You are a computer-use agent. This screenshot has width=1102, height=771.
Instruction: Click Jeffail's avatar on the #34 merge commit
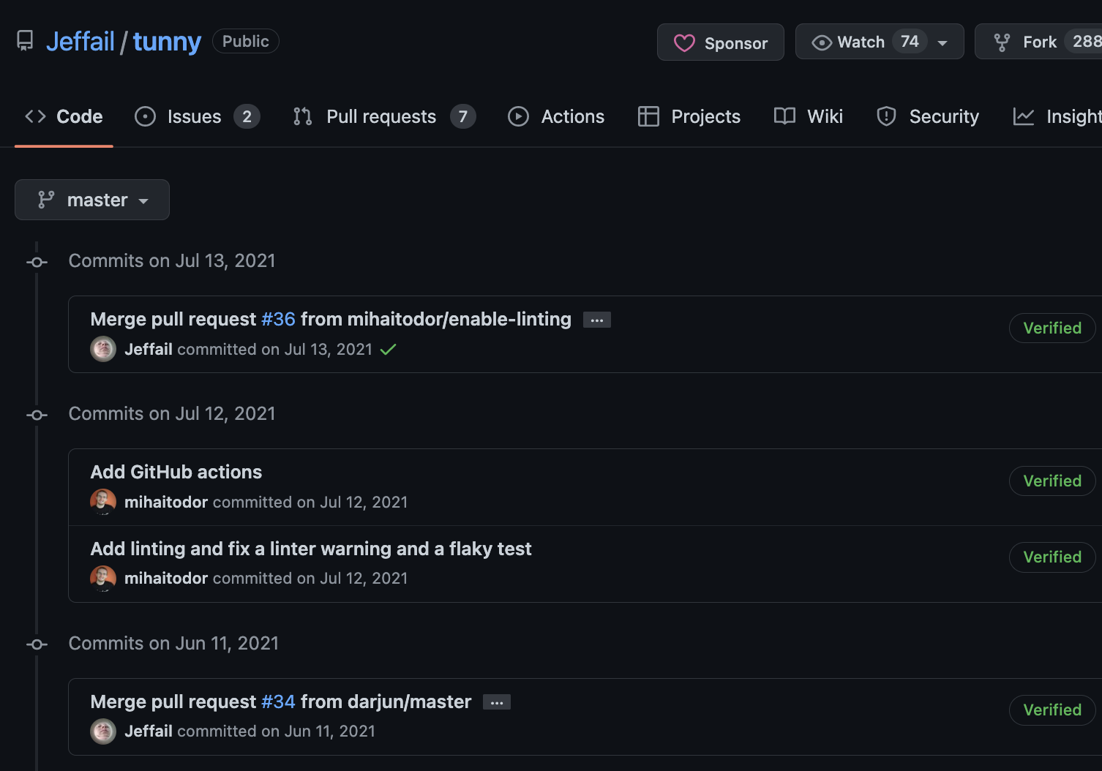click(x=103, y=731)
